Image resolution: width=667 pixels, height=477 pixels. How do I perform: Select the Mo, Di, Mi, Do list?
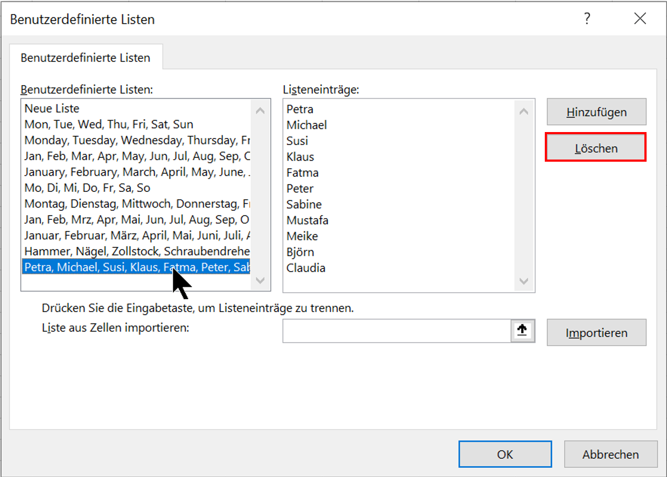click(136, 188)
